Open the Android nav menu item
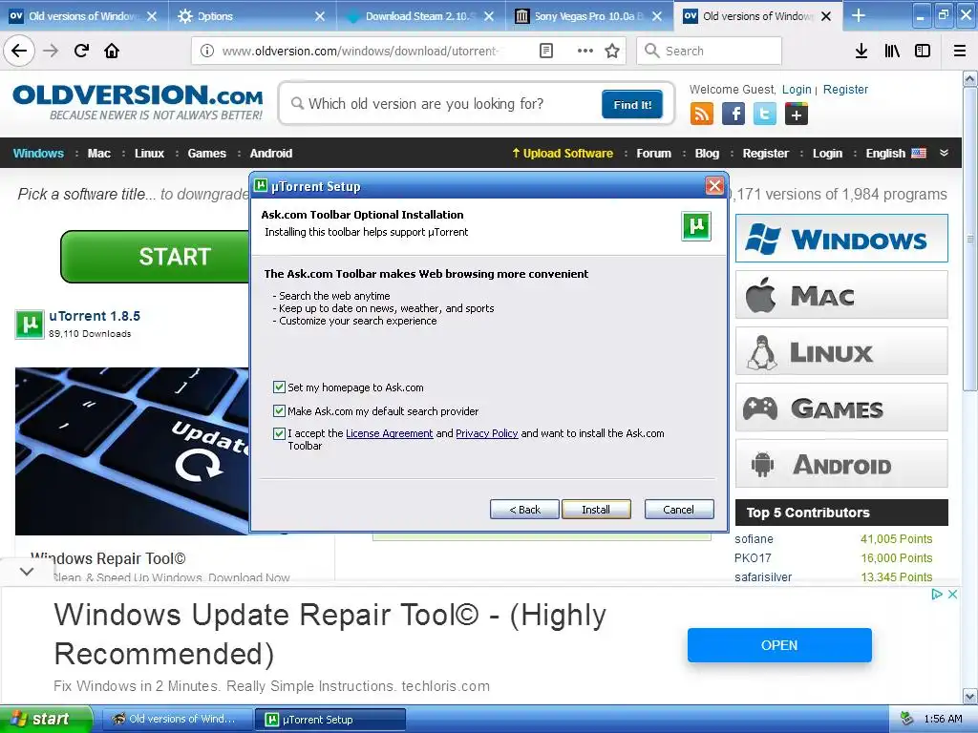This screenshot has width=978, height=733. coord(270,154)
